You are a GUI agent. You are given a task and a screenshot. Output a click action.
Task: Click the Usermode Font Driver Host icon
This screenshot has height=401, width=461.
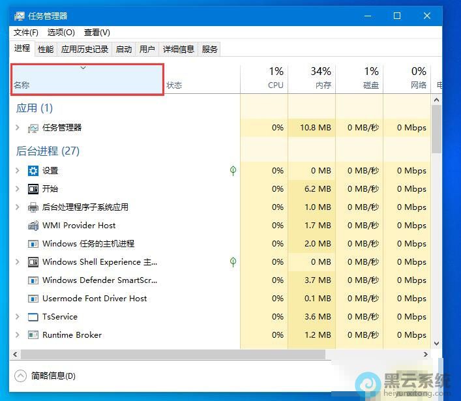click(33, 299)
